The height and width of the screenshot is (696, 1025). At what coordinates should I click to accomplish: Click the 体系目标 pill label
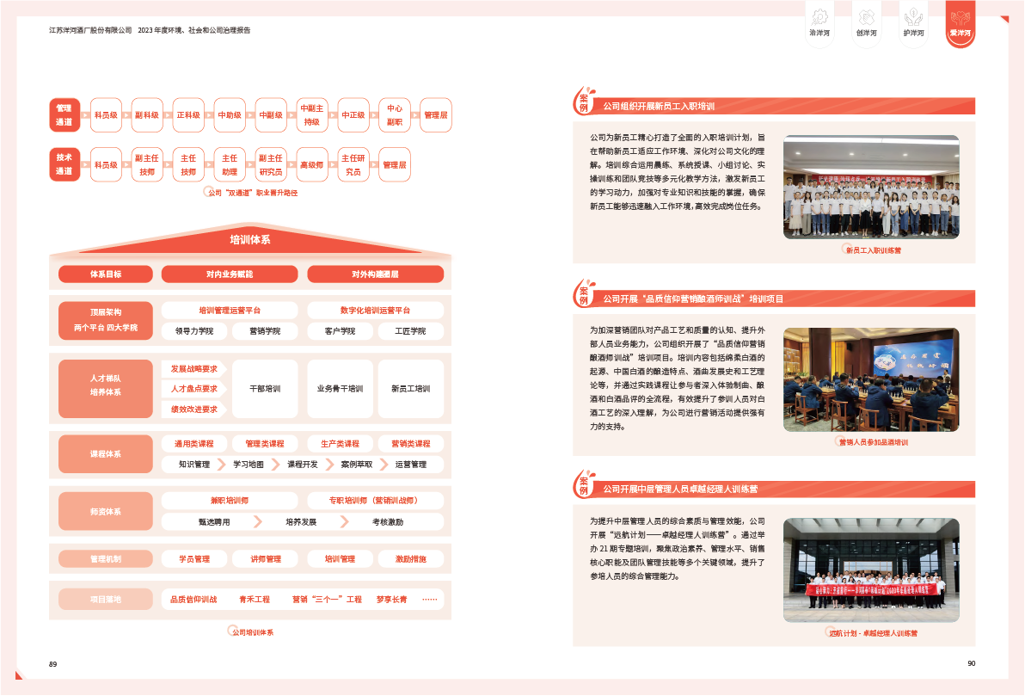coord(106,274)
